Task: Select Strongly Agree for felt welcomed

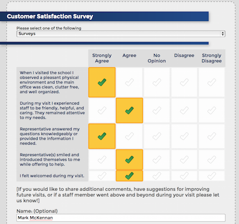Action: [x=102, y=176]
